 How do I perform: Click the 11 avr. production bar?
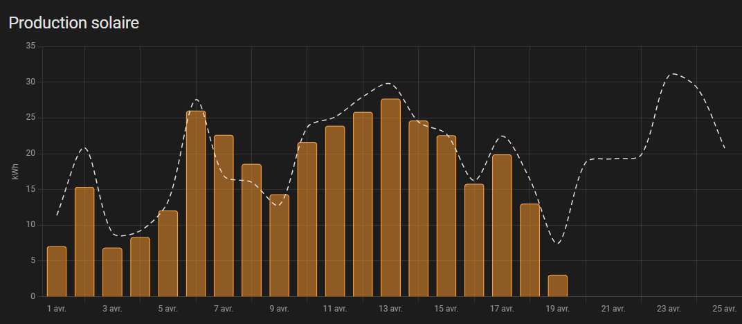click(335, 211)
